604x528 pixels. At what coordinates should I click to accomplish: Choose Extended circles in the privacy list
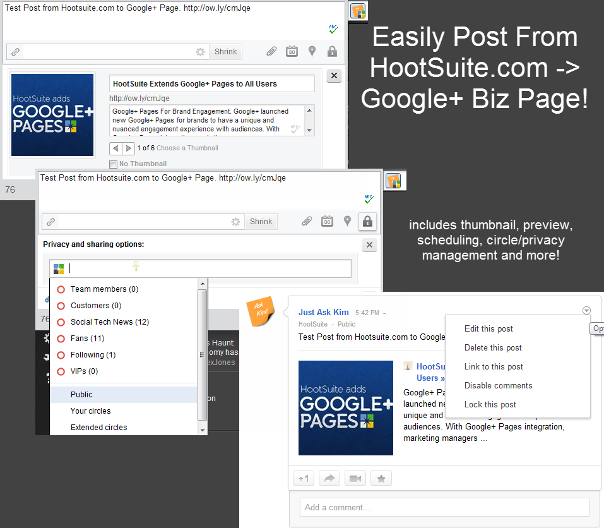pos(123,428)
